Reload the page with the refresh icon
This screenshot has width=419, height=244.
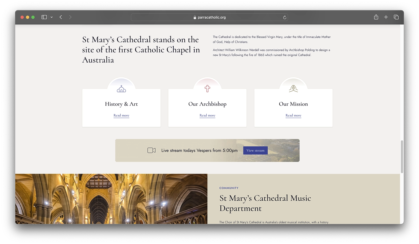tap(285, 18)
